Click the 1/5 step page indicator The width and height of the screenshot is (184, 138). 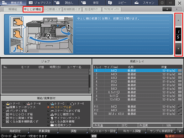click(178, 34)
